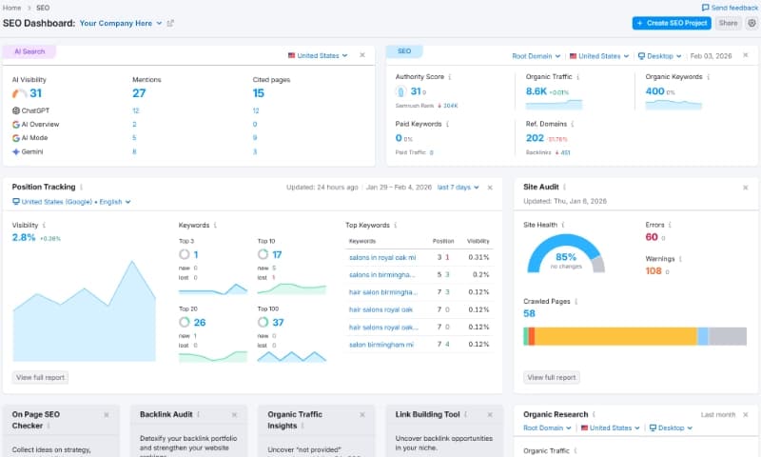This screenshot has width=761, height=457.
Task: Open keyword salon birmingham mi
Action: (381, 345)
